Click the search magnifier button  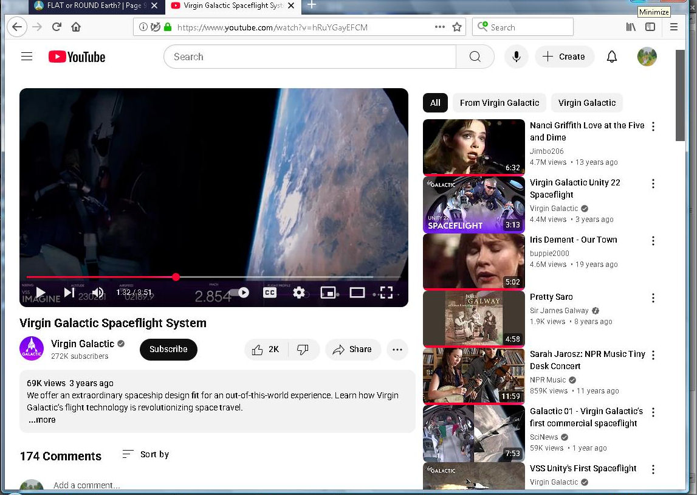click(475, 57)
